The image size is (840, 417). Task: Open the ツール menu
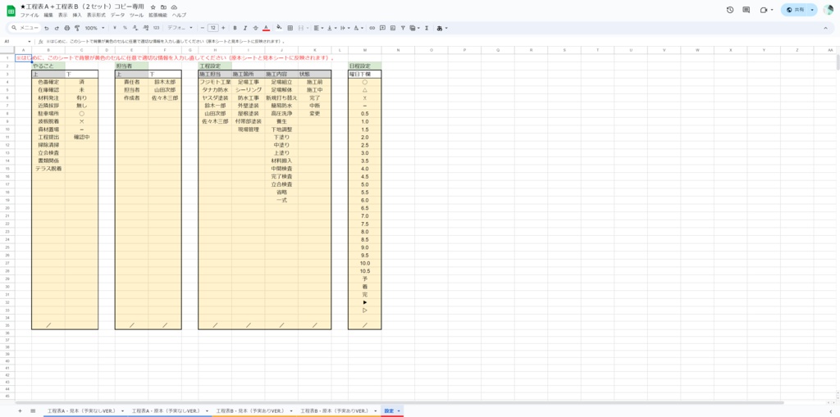point(137,15)
